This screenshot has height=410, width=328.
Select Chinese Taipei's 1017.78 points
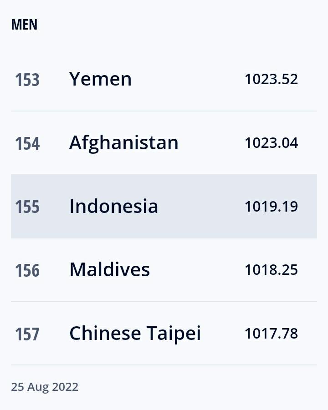tap(271, 334)
